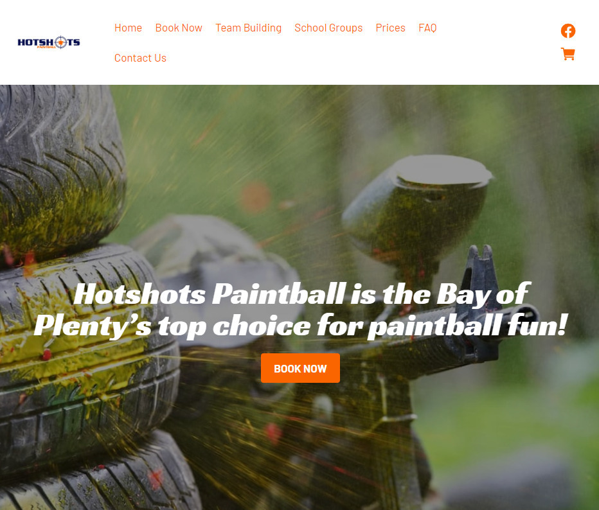Click the hero headline about Hotshots Paintball
Image resolution: width=599 pixels, height=510 pixels.
(300, 310)
